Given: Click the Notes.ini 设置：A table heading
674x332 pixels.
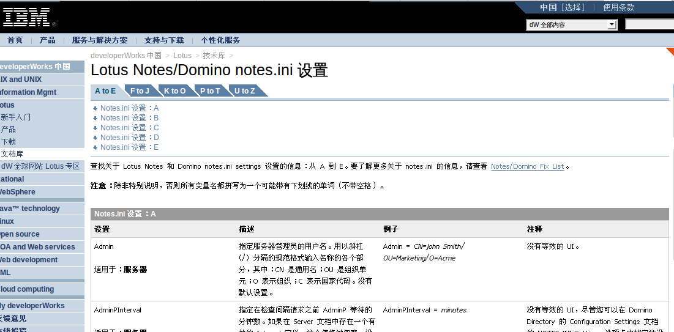Looking at the screenshot, I should coord(125,214).
